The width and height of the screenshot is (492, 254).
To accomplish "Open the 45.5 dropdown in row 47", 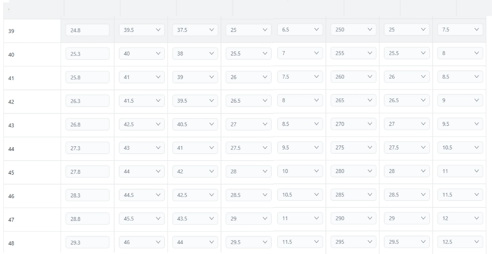I will pos(142,219).
